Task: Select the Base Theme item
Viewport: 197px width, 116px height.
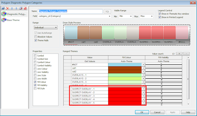Action: pos(11,20)
